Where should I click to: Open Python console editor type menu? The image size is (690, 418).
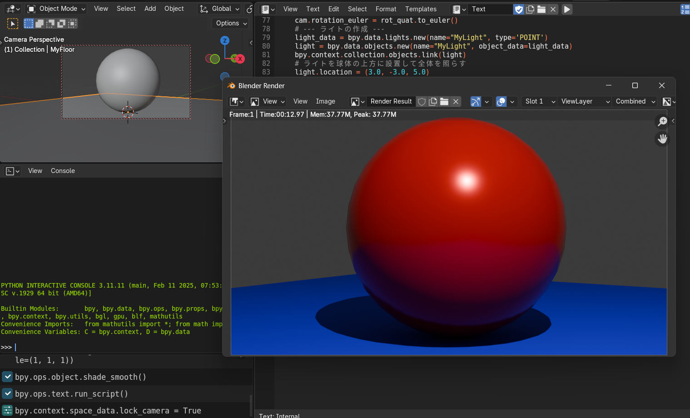[12, 171]
